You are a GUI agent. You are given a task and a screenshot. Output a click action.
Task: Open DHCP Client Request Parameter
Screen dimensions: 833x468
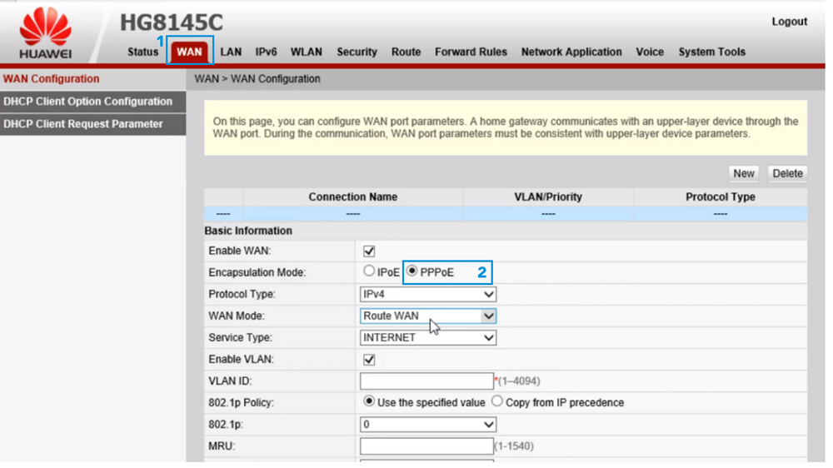click(93, 124)
